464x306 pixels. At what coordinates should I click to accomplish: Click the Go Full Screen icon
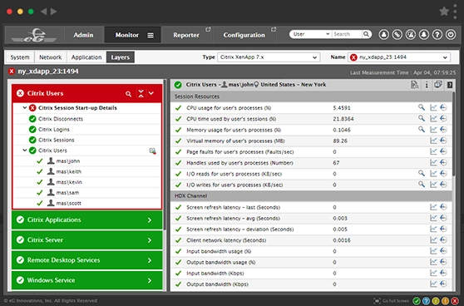[x=377, y=301]
